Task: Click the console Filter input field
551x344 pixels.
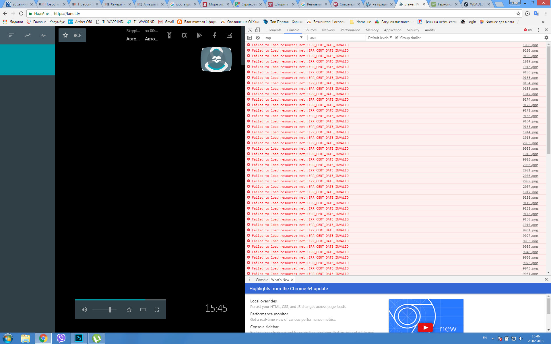Action: coord(336,38)
